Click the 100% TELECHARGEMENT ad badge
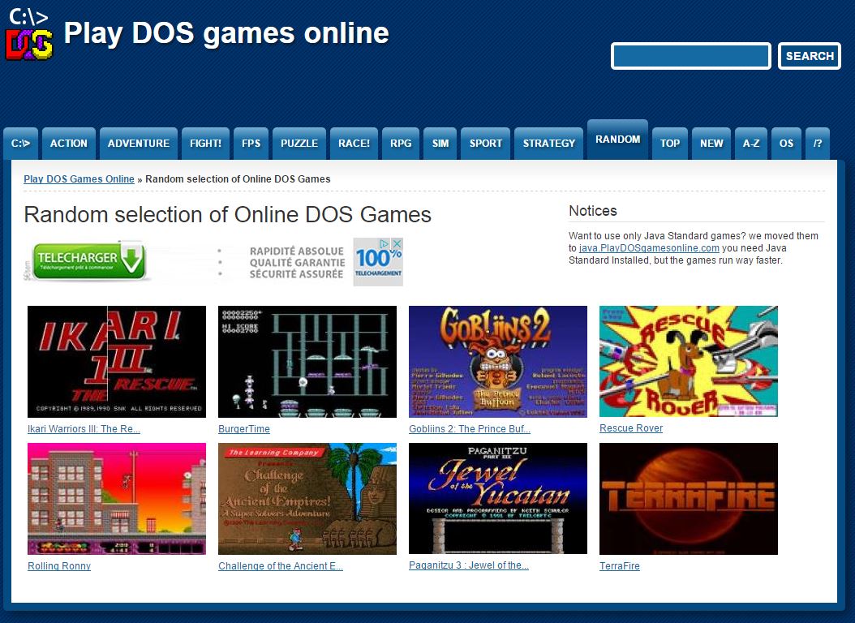The height and width of the screenshot is (623, 855). [x=378, y=262]
